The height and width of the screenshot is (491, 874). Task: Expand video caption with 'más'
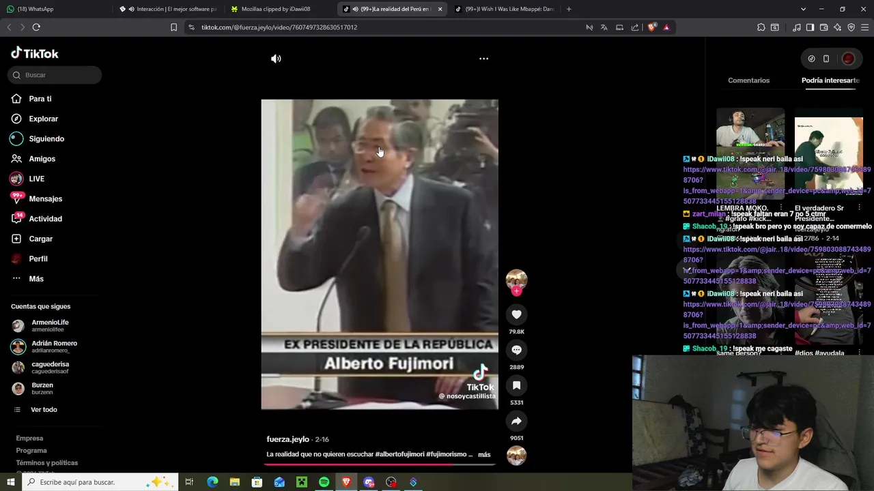coord(484,454)
